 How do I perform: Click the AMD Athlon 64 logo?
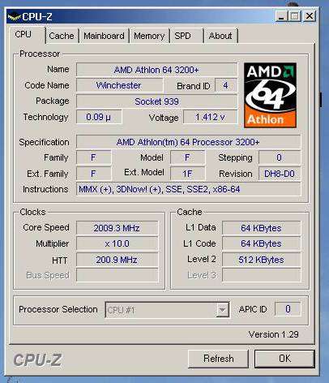tap(270, 95)
